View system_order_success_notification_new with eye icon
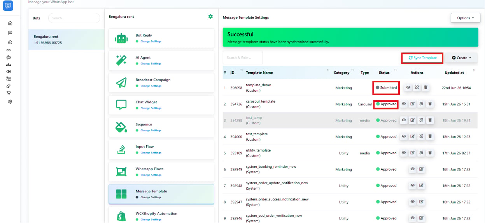The image size is (485, 223). tap(413, 202)
